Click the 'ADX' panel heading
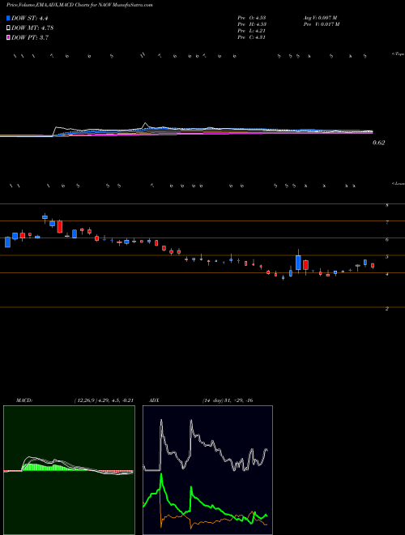 tap(155, 400)
